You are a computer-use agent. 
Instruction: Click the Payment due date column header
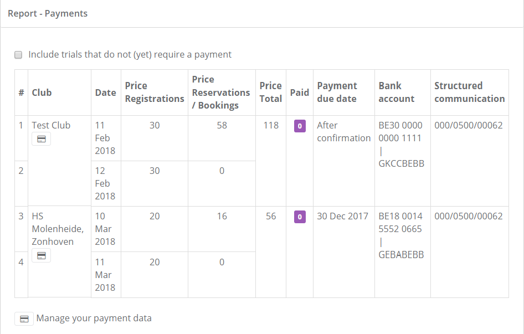tap(337, 92)
